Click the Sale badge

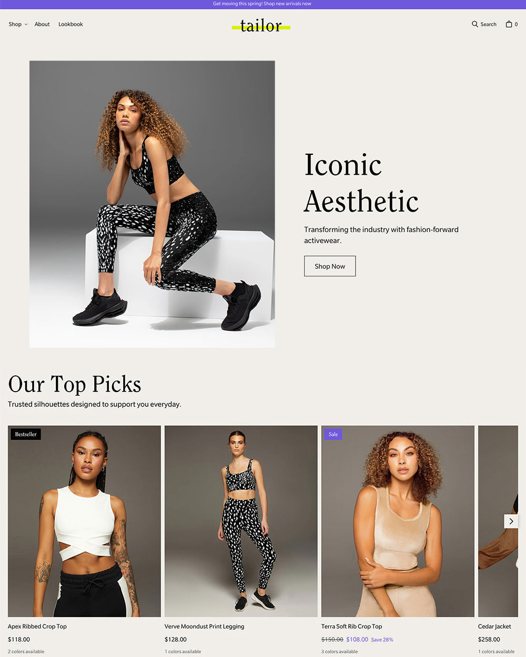(x=333, y=434)
